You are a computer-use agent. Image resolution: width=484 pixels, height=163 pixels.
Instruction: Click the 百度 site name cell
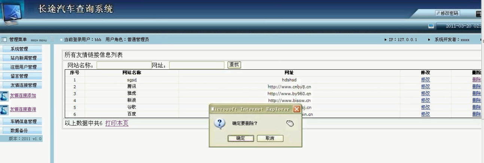pos(132,114)
